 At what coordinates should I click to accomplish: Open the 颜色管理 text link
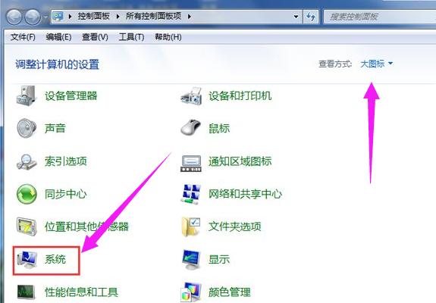click(230, 292)
